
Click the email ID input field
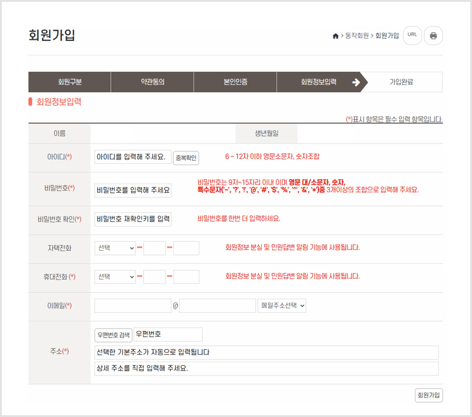[x=133, y=306]
